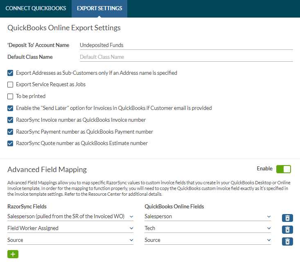Expand the QuickBooks Tech field dropdown
This screenshot has width=300, height=266.
[x=208, y=228]
